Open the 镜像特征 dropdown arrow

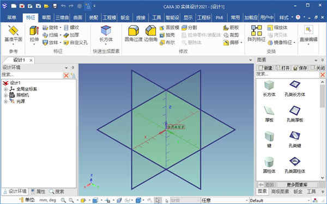(294, 42)
